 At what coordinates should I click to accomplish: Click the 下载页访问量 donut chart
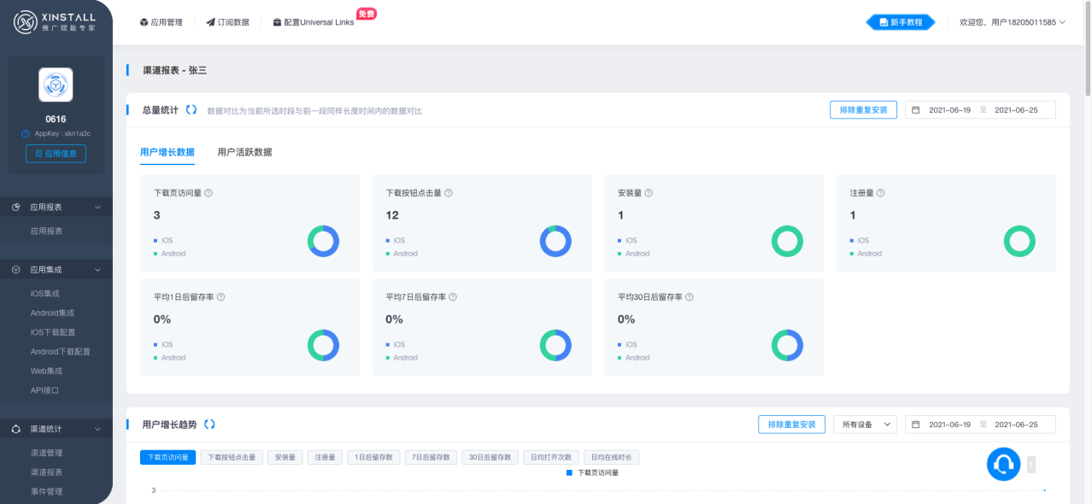(323, 242)
